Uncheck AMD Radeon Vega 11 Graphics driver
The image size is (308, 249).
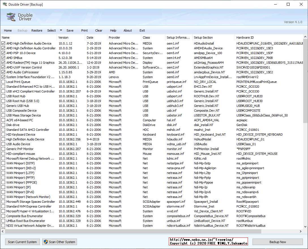coord(3,63)
